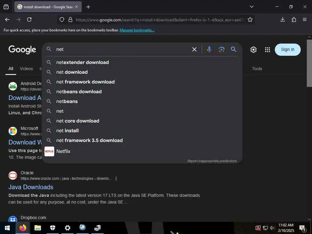Click the Google logo
Viewport: 312px width, 234px height.
[x=22, y=50]
